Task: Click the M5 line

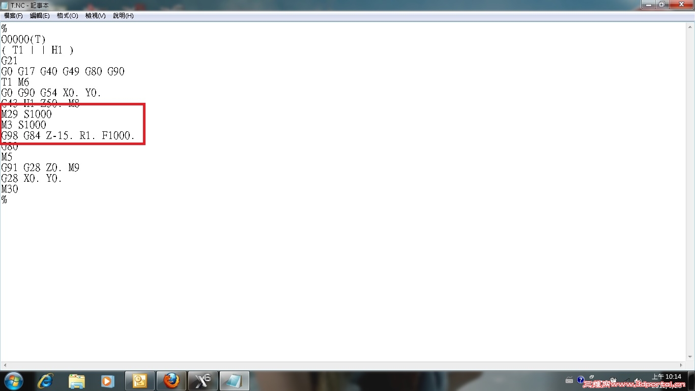Action: tap(7, 157)
